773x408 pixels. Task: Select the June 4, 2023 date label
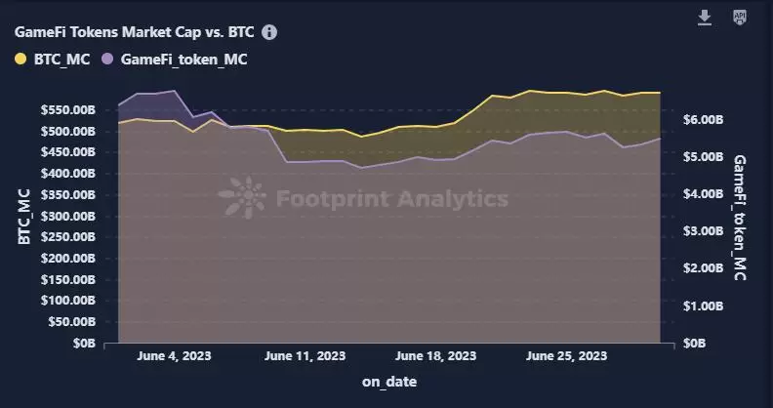[174, 356]
